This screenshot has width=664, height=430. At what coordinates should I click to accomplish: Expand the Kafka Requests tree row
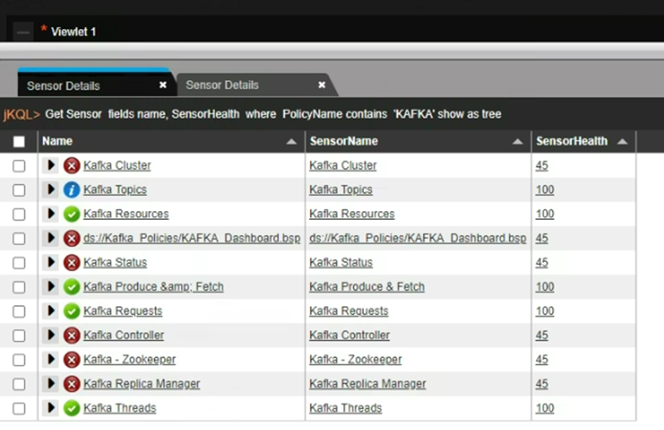click(51, 310)
